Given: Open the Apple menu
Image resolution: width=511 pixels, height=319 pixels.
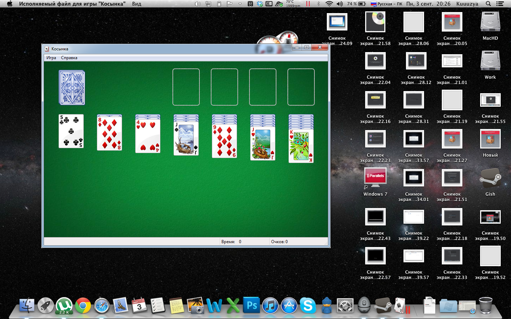Looking at the screenshot, I should click(x=10, y=4).
